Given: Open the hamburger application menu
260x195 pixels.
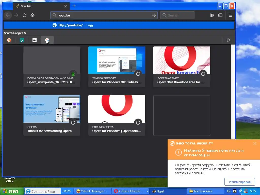Looking at the screenshot, I should (x=230, y=15).
